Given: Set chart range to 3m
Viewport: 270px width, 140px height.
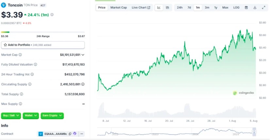Looking at the screenshot, I should coord(207,8).
